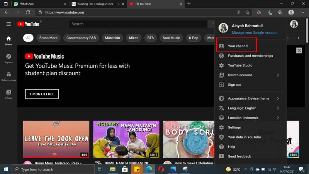Image resolution: width=309 pixels, height=174 pixels.
Task: Select the Måneskin filter chip
Action: (112, 38)
